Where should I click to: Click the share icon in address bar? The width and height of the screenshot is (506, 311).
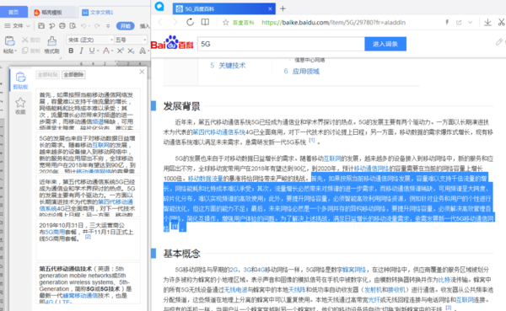pyautogui.click(x=459, y=22)
